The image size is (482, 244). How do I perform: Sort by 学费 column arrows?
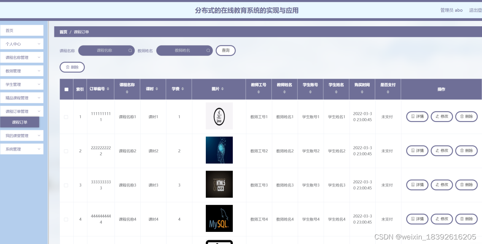coord(183,89)
